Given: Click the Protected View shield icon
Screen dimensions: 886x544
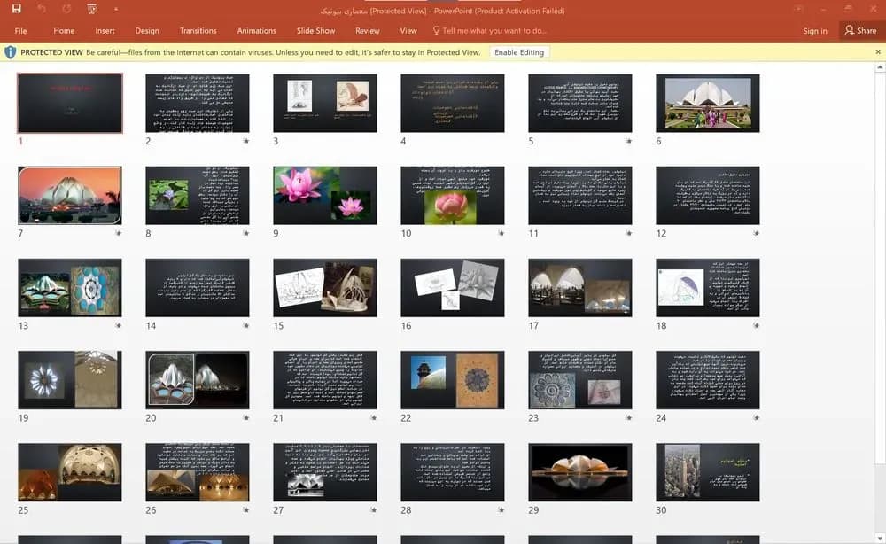Looking at the screenshot, I should (10, 52).
